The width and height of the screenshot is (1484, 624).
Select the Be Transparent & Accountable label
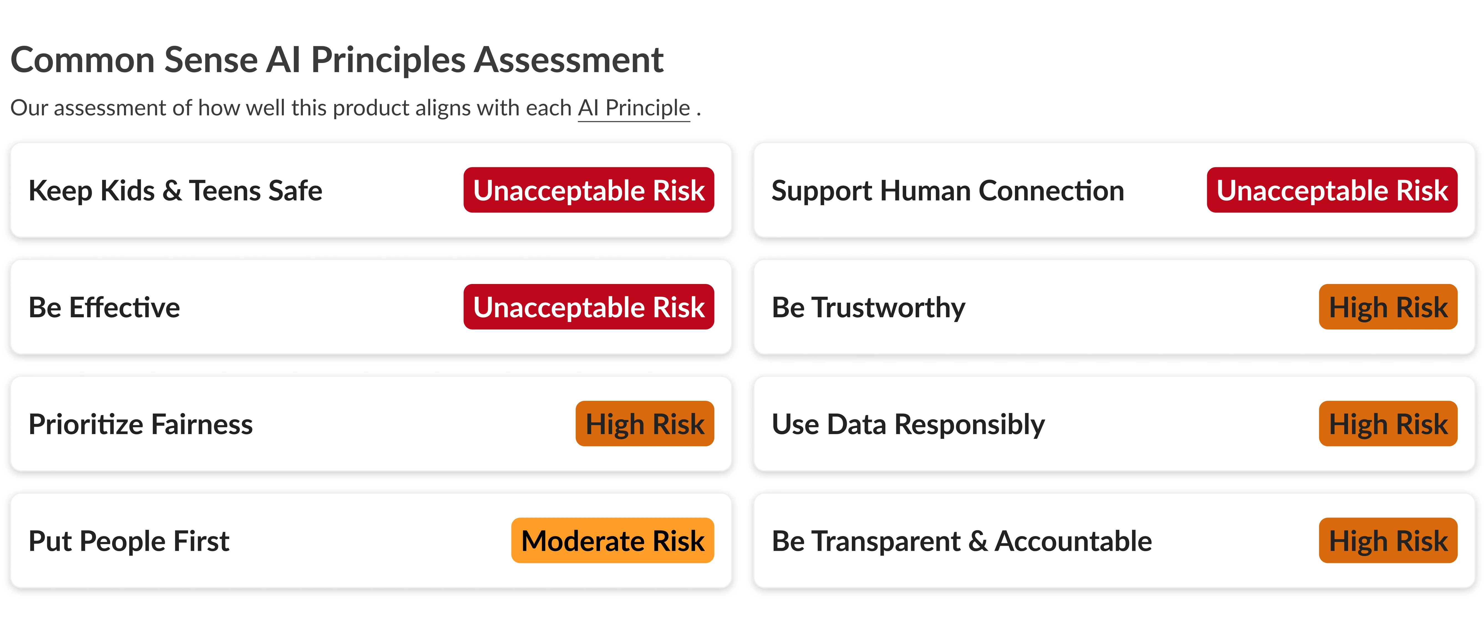pyautogui.click(x=961, y=541)
